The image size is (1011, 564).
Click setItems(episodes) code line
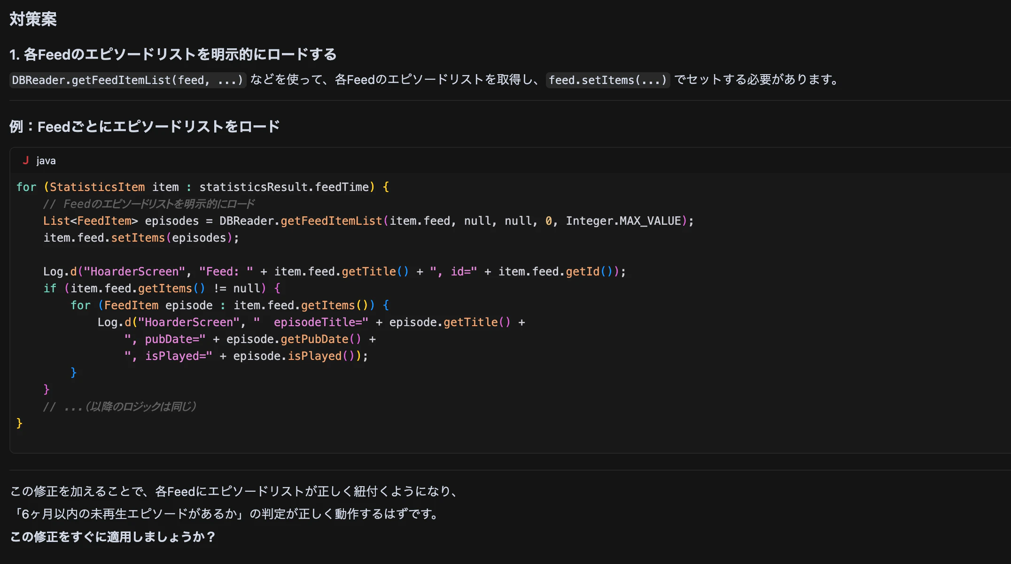[x=141, y=238]
